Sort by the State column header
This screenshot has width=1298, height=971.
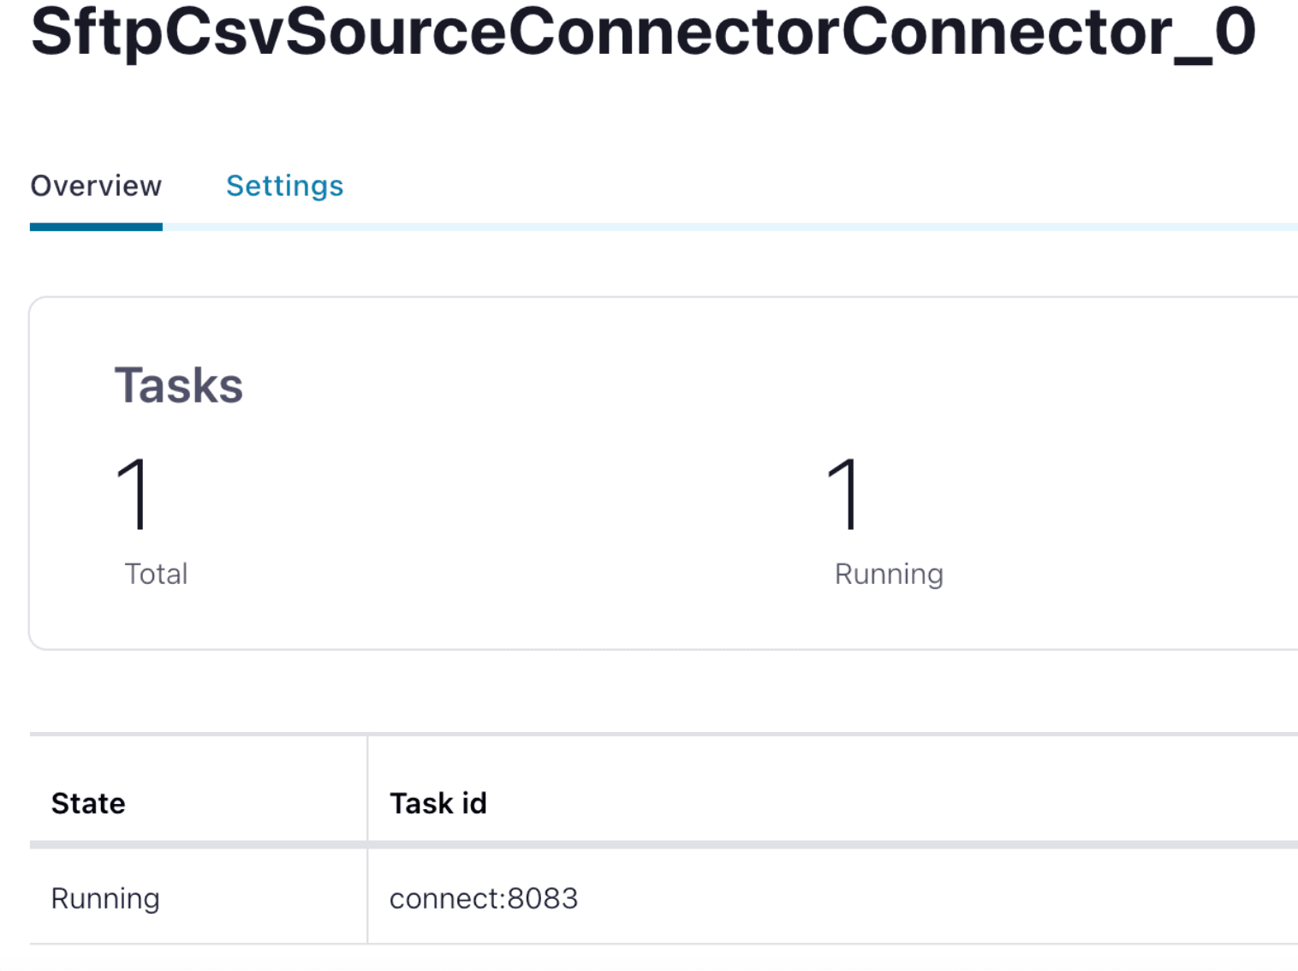point(88,803)
